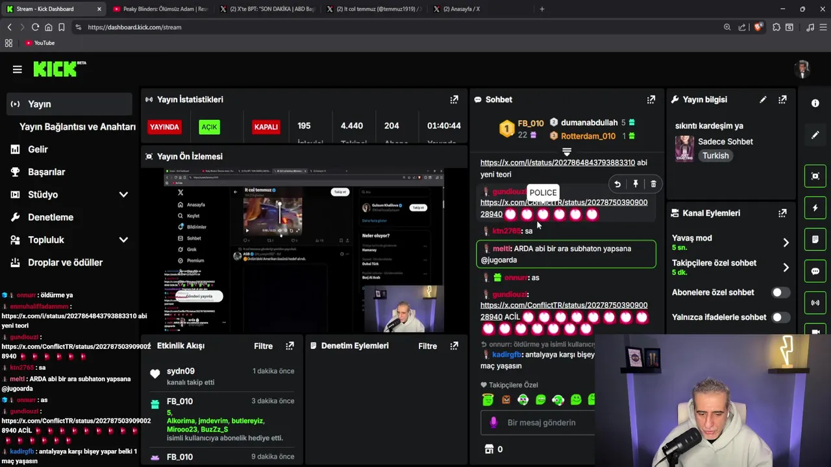
Task: Open the profile avatar menu
Action: pyautogui.click(x=803, y=69)
